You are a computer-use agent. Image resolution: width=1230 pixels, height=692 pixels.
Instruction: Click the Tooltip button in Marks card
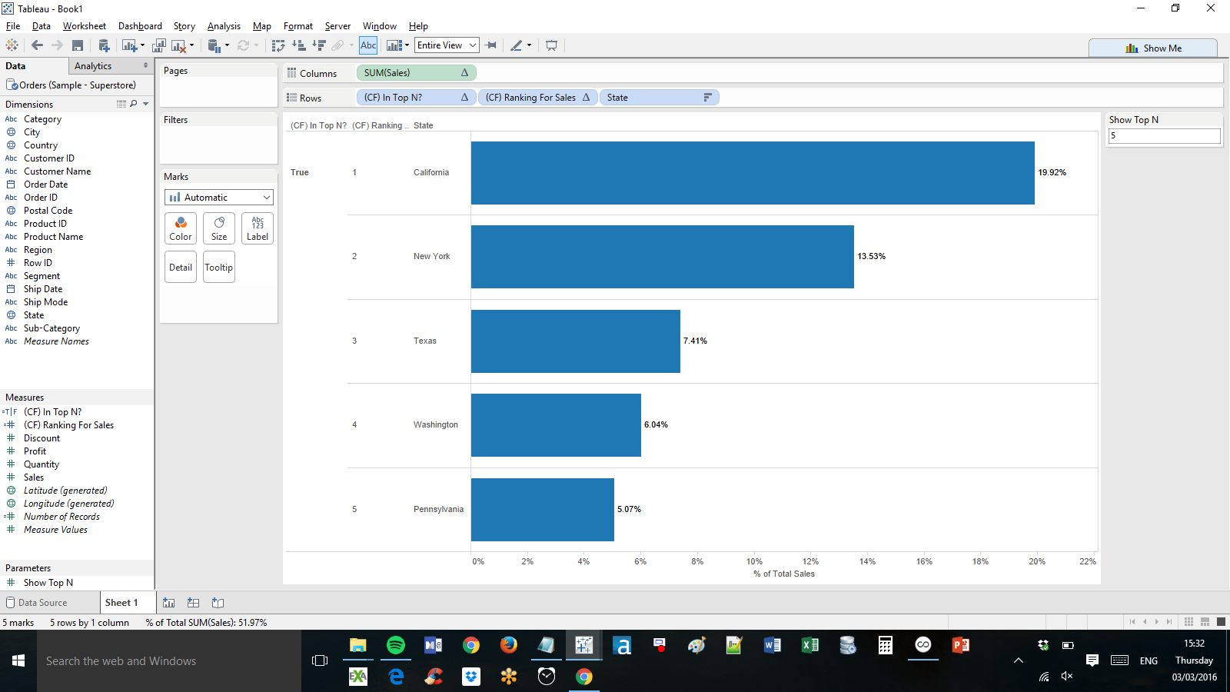219,268
